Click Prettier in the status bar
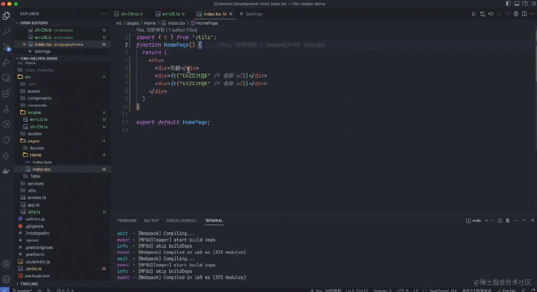 (507, 291)
